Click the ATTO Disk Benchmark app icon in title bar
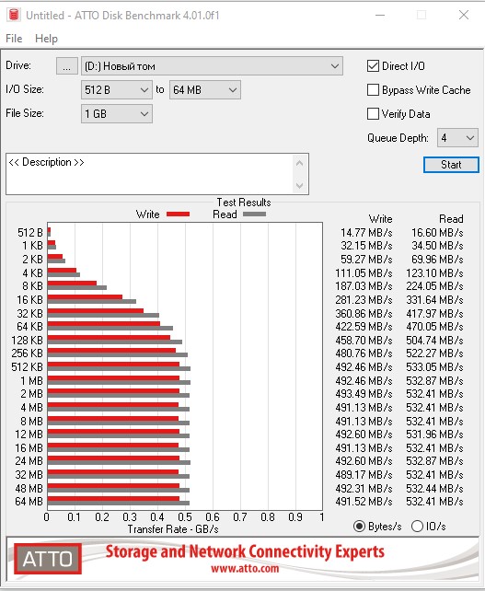This screenshot has height=591, width=485. pos(14,15)
